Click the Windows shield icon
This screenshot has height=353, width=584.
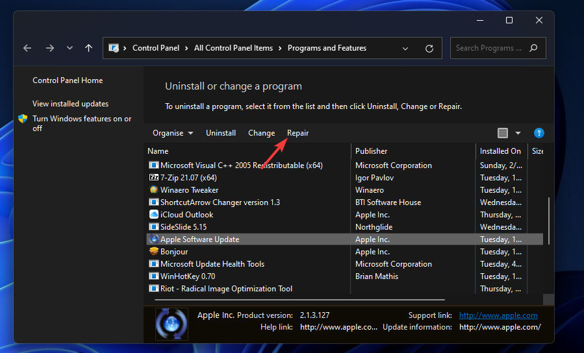tap(23, 119)
